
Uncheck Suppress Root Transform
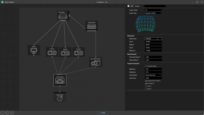146,81
